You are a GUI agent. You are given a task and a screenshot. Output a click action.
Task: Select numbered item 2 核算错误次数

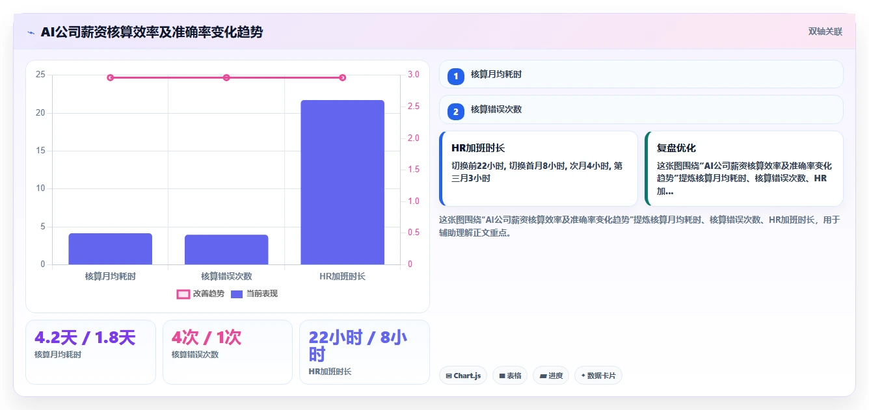(641, 110)
